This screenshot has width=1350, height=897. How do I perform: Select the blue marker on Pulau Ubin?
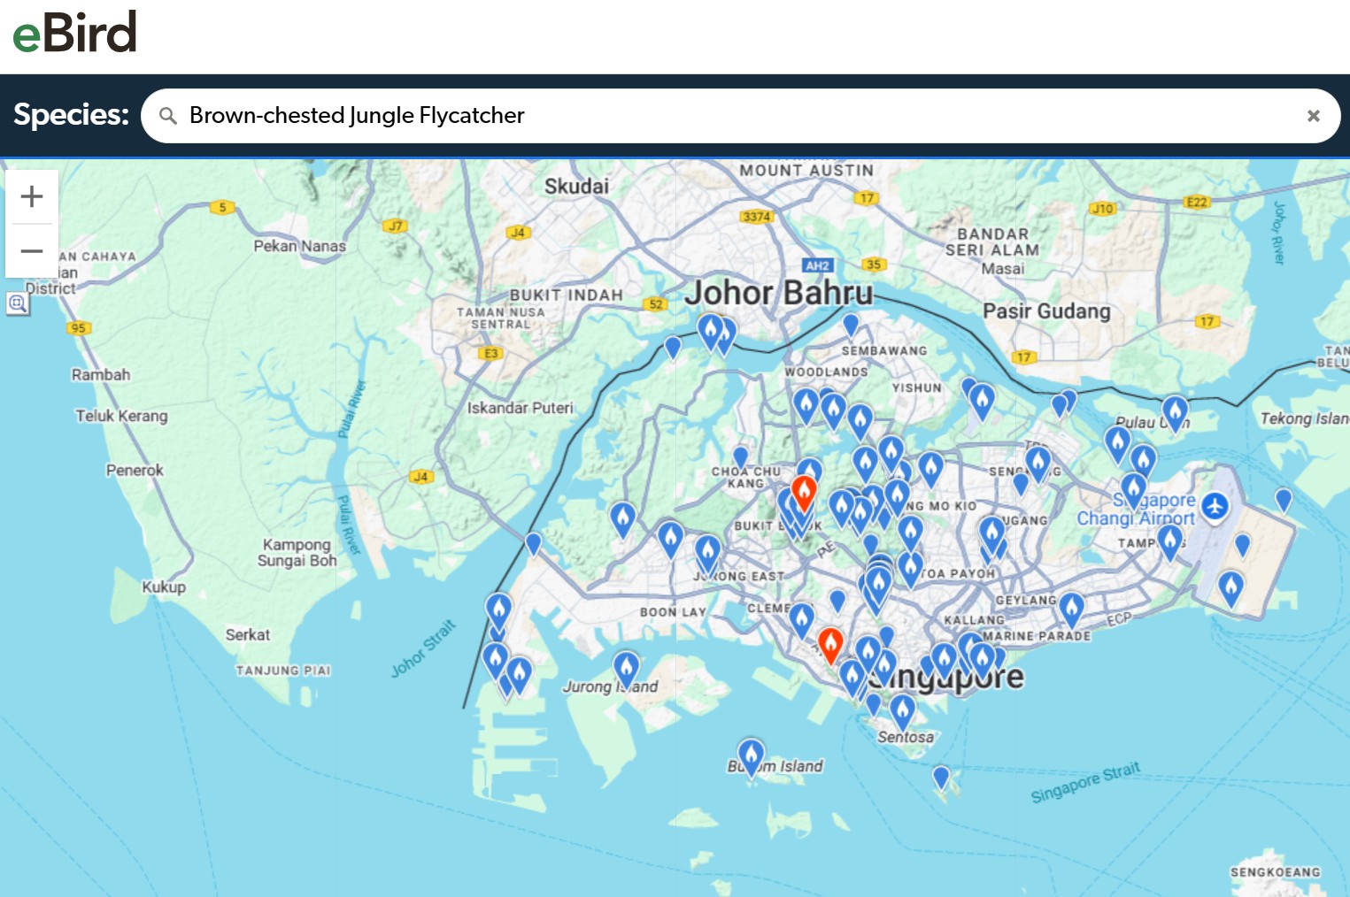point(1175,410)
